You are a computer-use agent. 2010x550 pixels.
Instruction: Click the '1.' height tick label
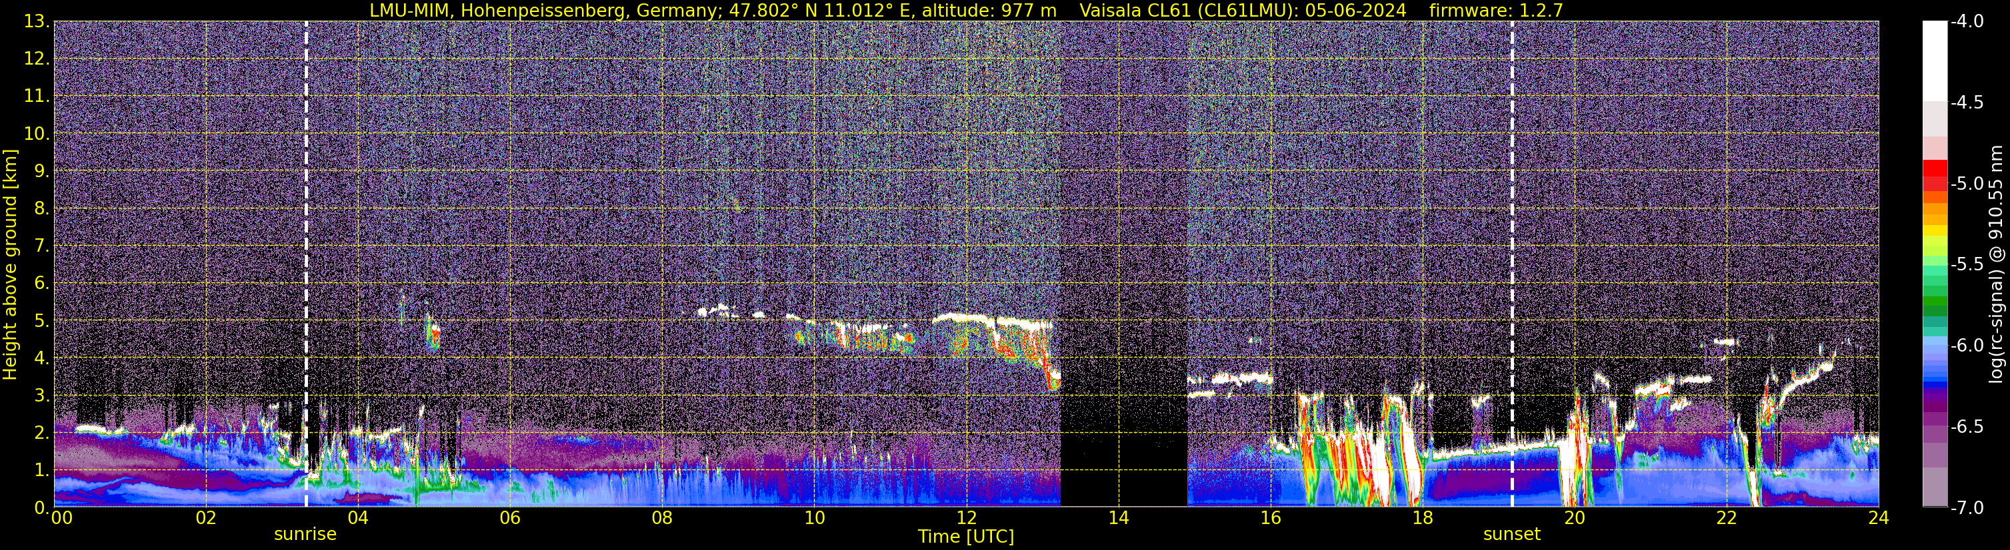point(41,471)
